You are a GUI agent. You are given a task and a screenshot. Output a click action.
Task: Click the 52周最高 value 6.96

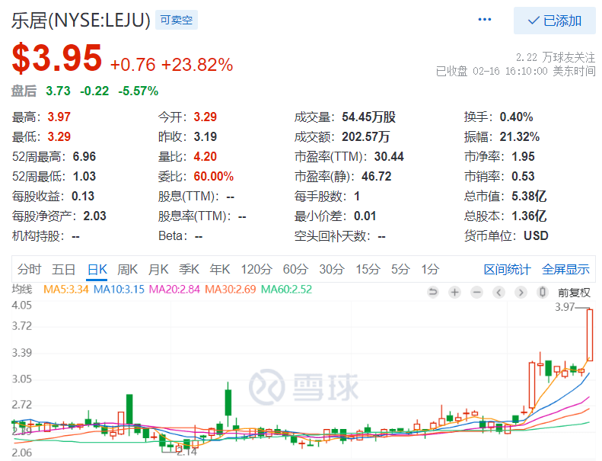(x=84, y=156)
